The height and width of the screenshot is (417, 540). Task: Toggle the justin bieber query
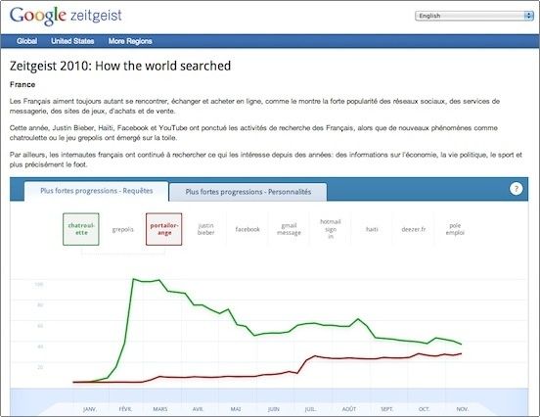click(206, 229)
